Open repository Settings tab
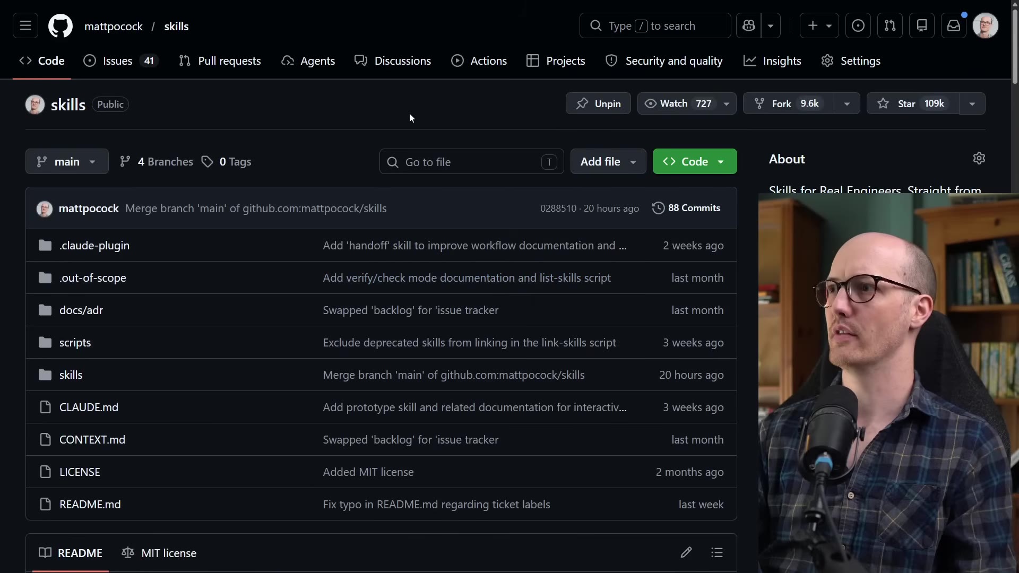1019x573 pixels. 851,60
